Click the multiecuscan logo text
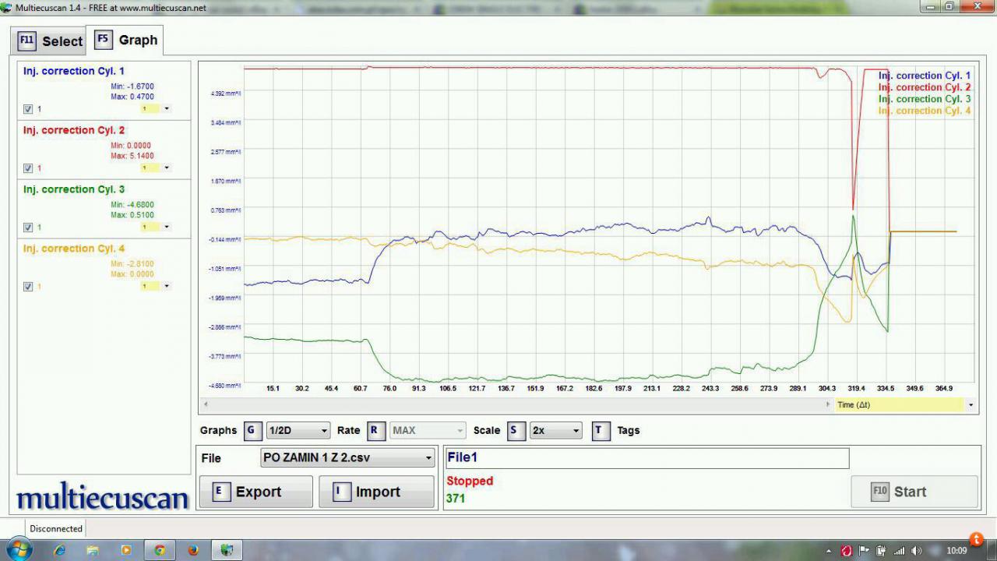The width and height of the screenshot is (997, 561). 102,498
